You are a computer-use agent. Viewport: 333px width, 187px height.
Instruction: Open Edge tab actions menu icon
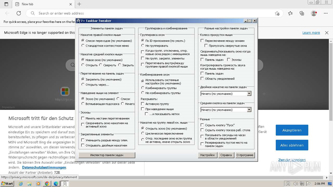click(x=6, y=4)
